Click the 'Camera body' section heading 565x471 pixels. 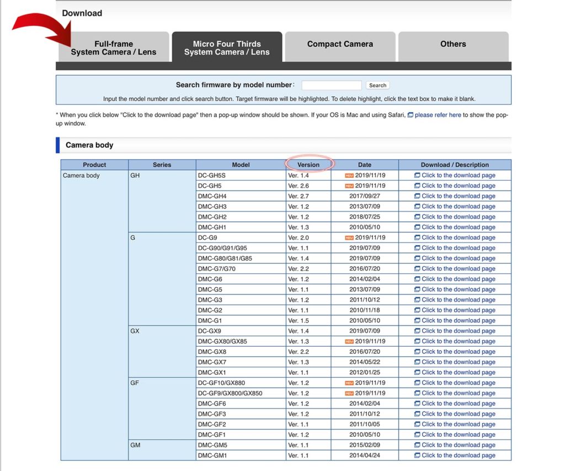89,145
